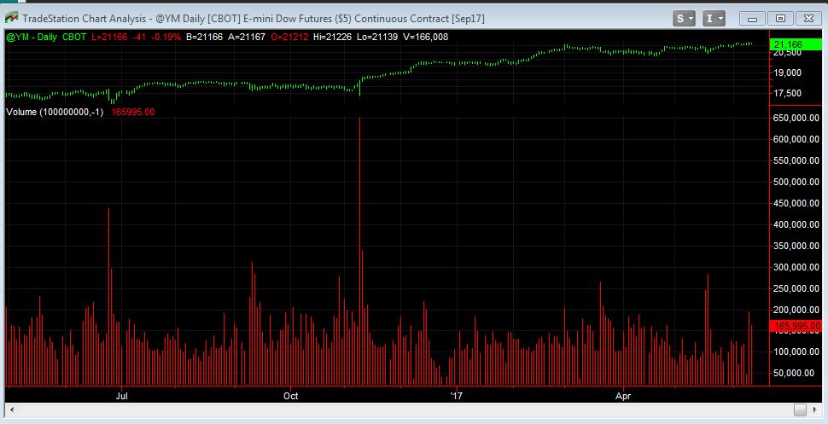Click the 450,000.00 volume axis label
The height and width of the screenshot is (424, 828).
pos(796,203)
